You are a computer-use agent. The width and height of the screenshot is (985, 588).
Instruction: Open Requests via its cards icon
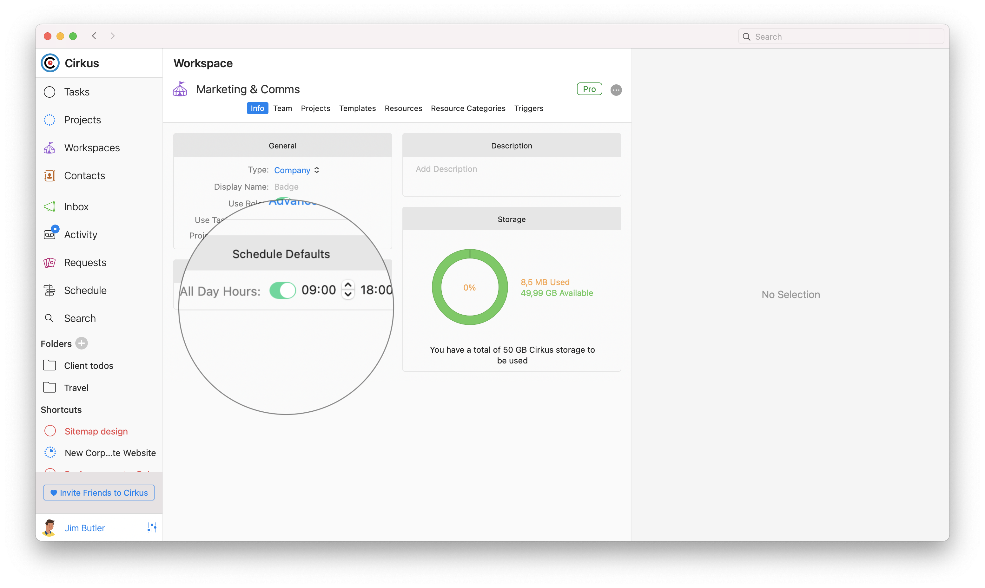click(50, 262)
